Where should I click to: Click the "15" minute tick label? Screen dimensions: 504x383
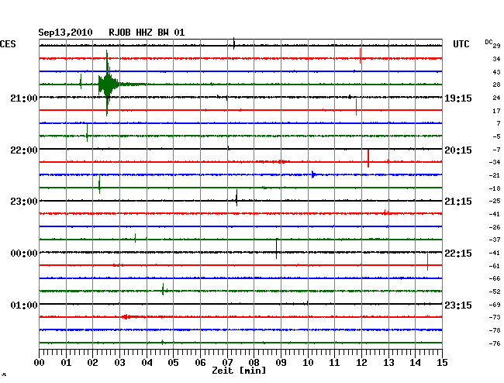point(442,362)
